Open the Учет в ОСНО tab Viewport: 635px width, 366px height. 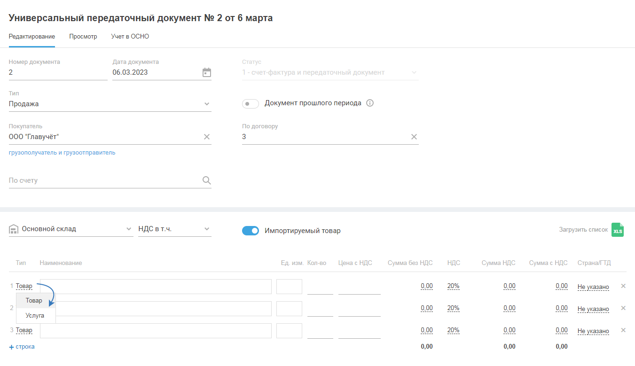[x=130, y=37]
